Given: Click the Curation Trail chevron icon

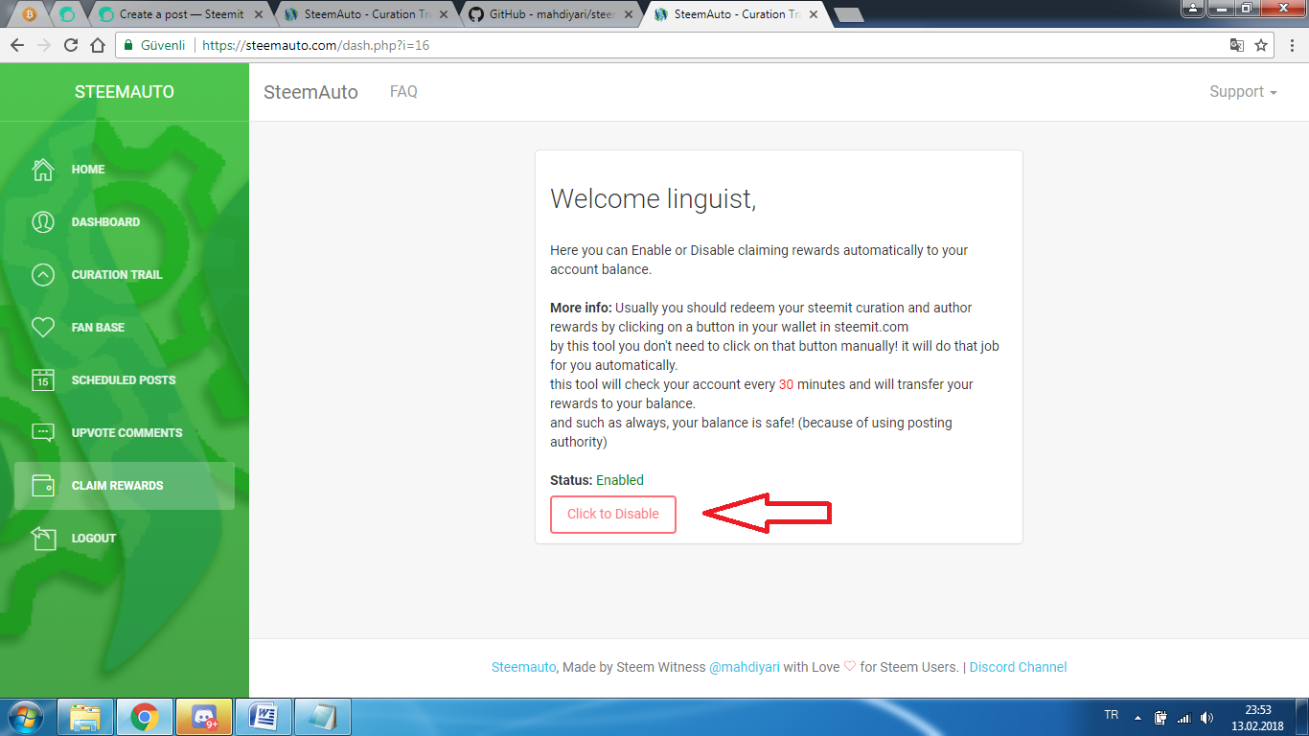Looking at the screenshot, I should coord(43,275).
